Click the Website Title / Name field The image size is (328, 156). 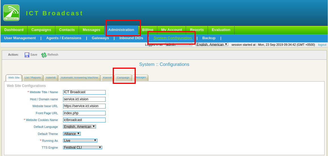84,92
